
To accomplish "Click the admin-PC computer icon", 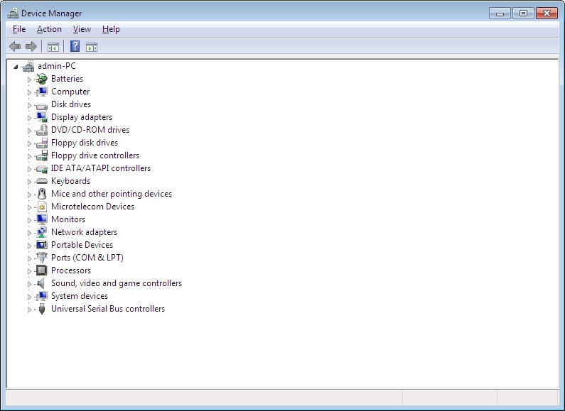I will (28, 66).
